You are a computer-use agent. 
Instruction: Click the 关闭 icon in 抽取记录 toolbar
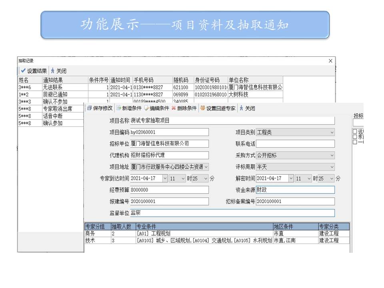coord(53,71)
